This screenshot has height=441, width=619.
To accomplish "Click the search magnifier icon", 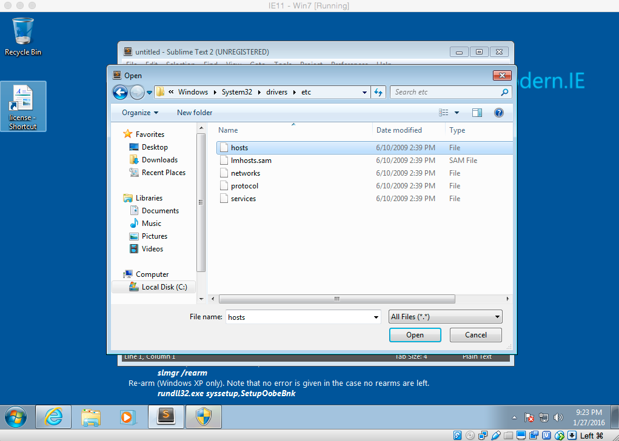I will pos(504,92).
